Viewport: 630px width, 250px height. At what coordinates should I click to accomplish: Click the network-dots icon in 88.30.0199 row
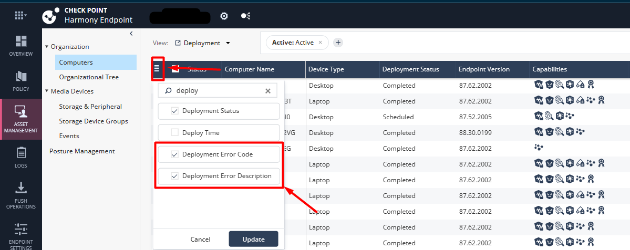pyautogui.click(x=580, y=132)
